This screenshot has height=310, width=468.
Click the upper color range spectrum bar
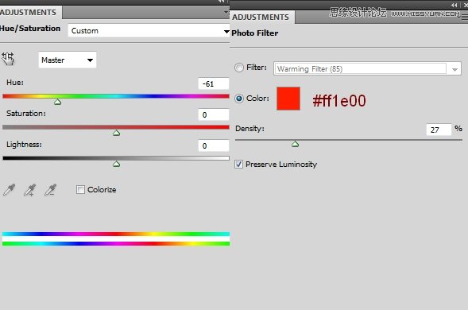coord(116,234)
